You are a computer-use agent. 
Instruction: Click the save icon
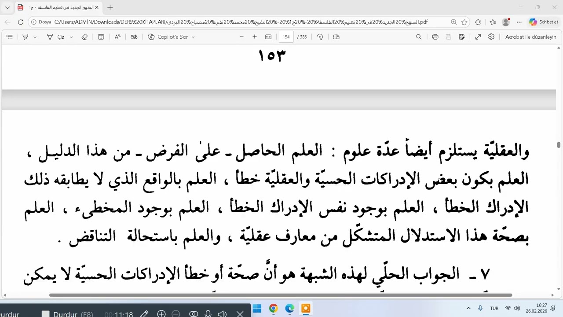(x=448, y=37)
